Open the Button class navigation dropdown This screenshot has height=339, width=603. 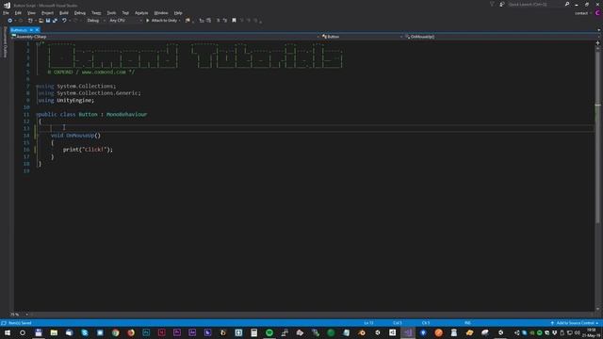point(362,37)
